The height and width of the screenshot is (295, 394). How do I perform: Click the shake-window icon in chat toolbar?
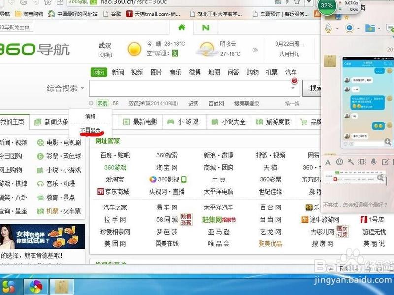pyautogui.click(x=362, y=162)
